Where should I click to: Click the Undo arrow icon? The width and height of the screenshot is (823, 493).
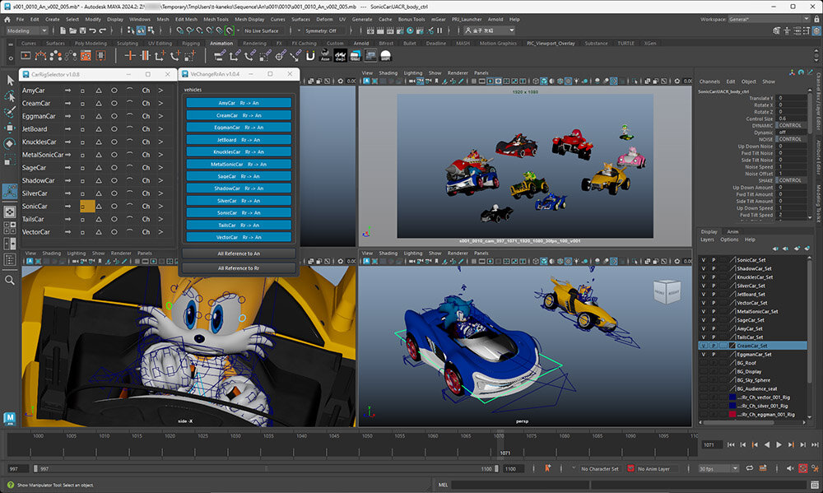click(92, 30)
